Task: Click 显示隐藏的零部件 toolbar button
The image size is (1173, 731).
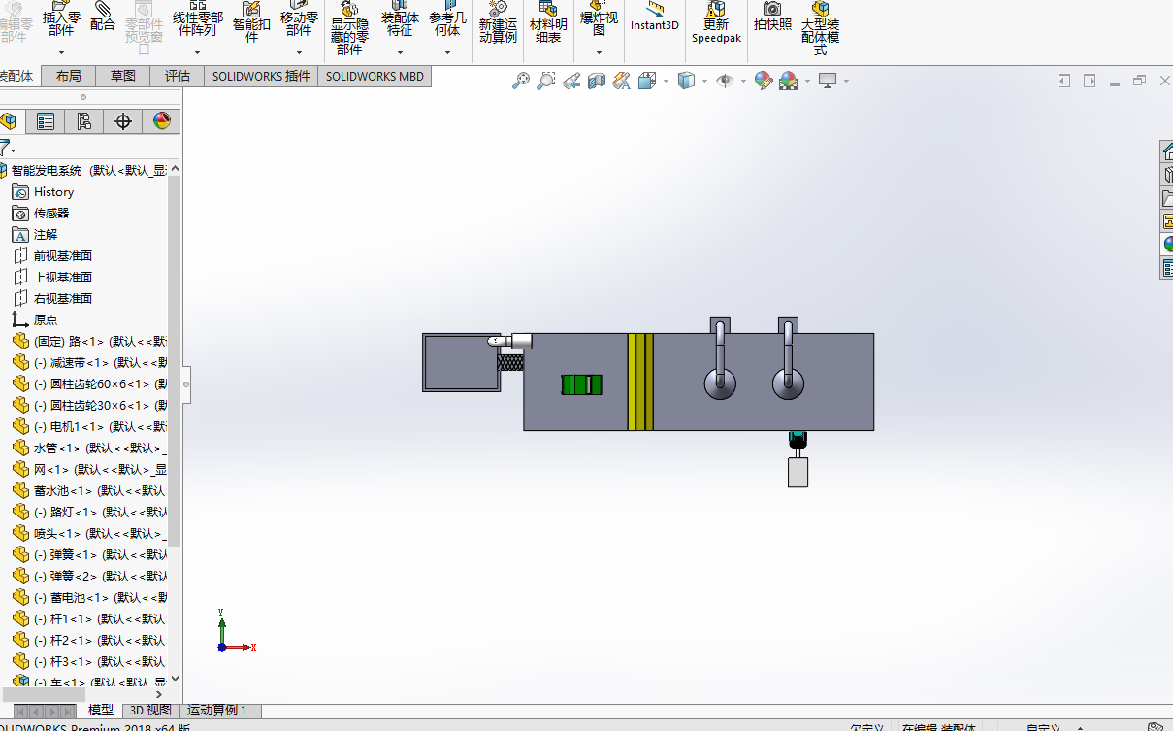Action: click(349, 29)
